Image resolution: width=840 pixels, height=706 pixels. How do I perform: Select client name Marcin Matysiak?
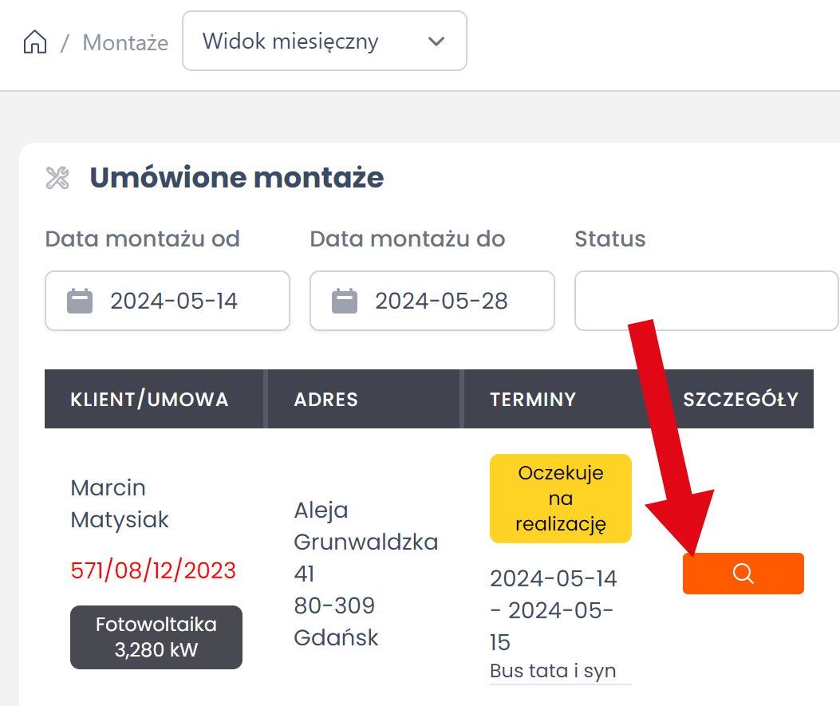tap(120, 503)
